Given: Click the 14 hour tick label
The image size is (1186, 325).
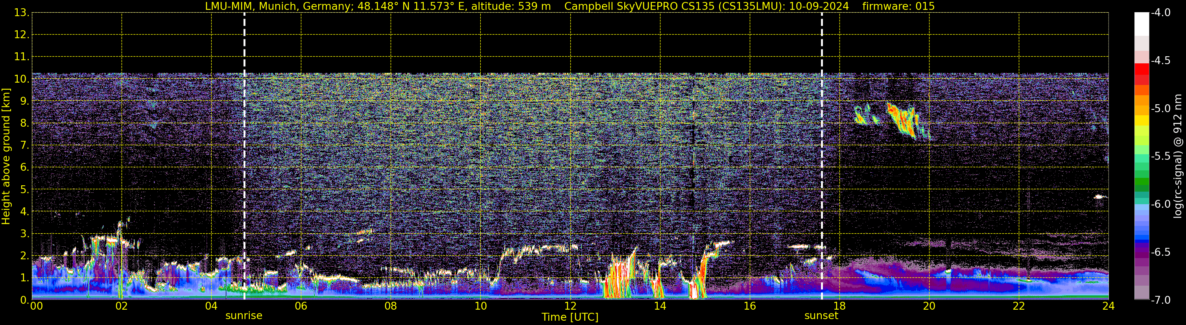Looking at the screenshot, I should coord(660,306).
